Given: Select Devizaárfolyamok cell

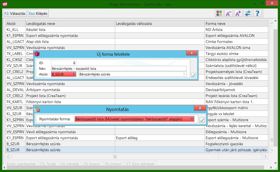Looking at the screenshot, I should tap(236, 90).
